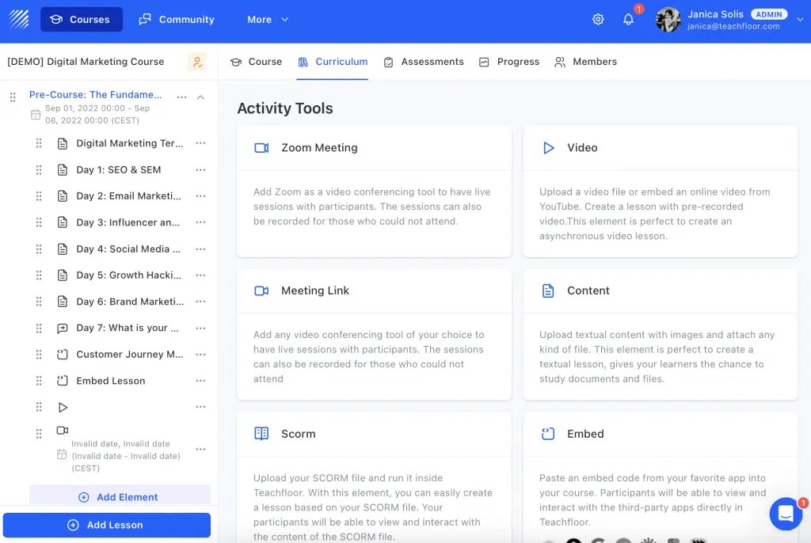Image resolution: width=811 pixels, height=543 pixels.
Task: Switch to the Course tab
Action: 256,62
